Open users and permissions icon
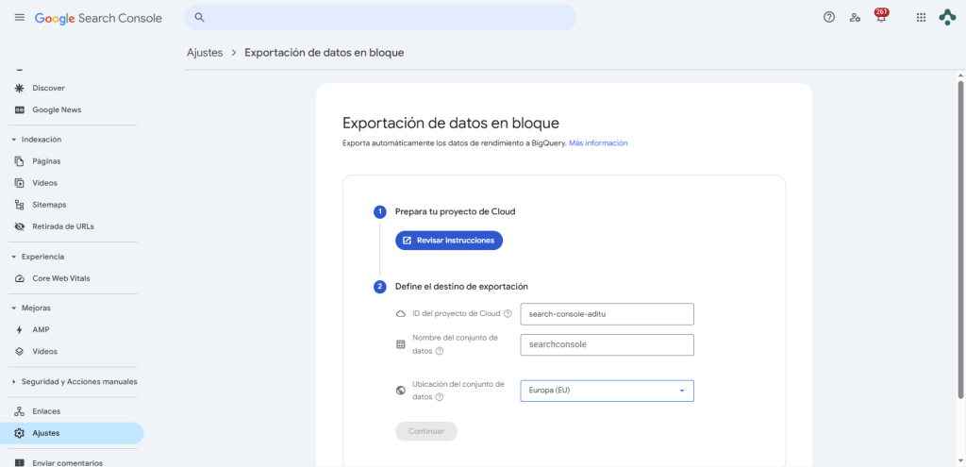 (855, 17)
